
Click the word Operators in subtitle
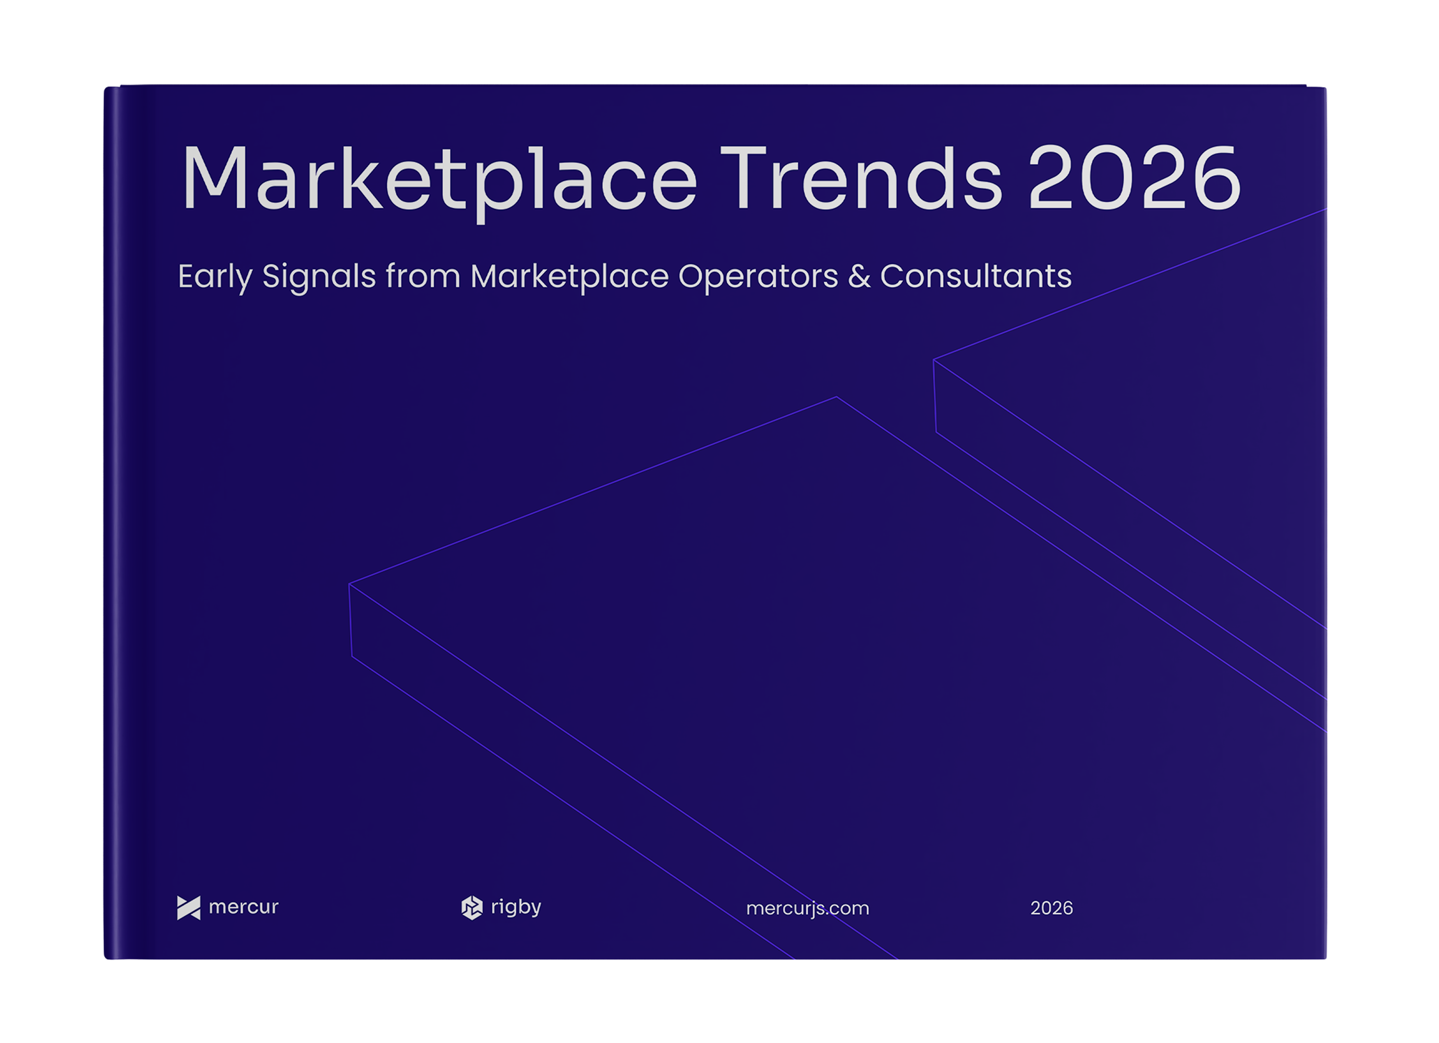pyautogui.click(x=758, y=277)
